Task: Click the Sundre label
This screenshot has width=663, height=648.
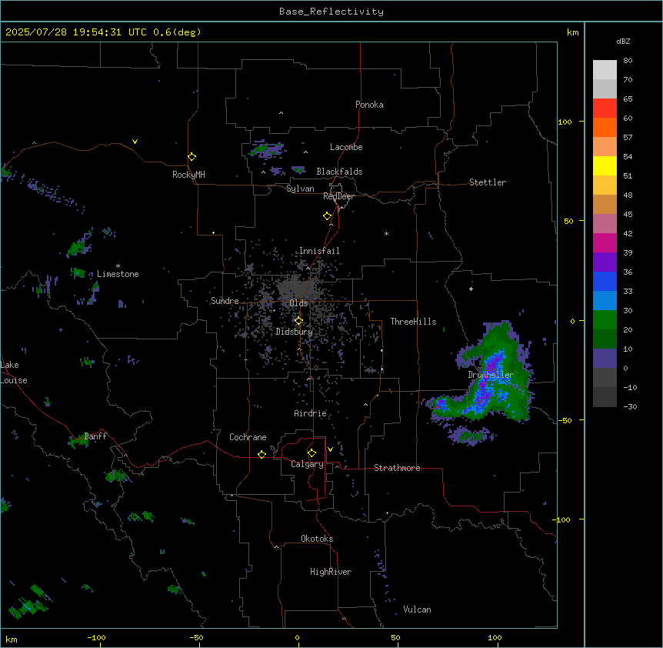Action: click(225, 301)
